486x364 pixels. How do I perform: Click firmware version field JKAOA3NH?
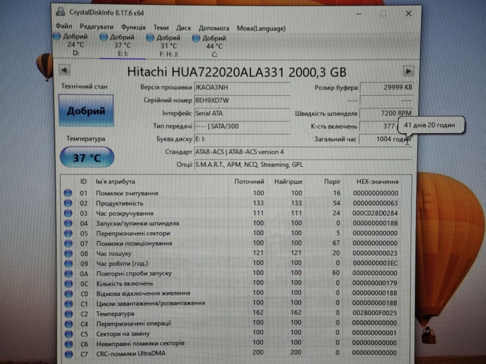tap(242, 87)
